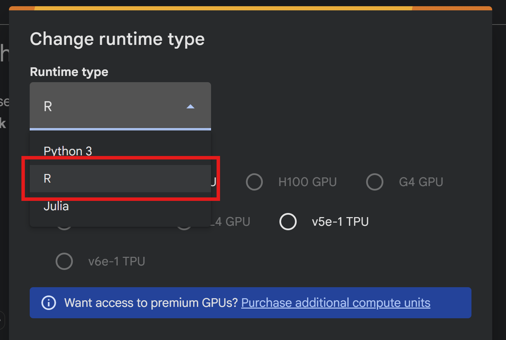
Task: Pick Python 3 from the runtime list
Action: (68, 151)
